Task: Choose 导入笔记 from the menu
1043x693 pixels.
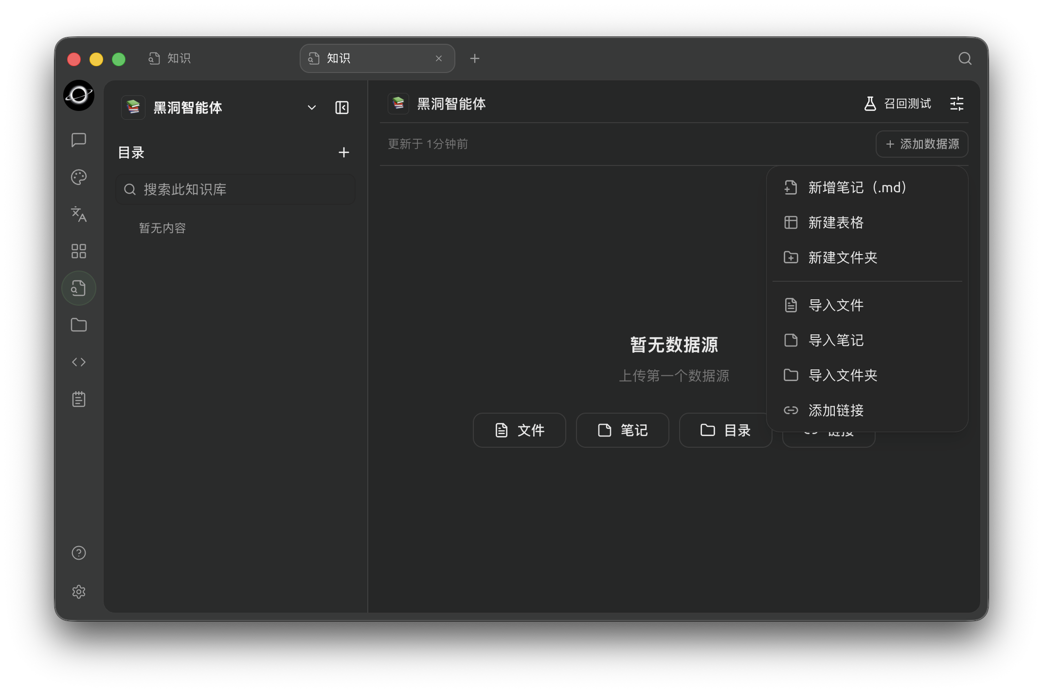Action: [867, 340]
